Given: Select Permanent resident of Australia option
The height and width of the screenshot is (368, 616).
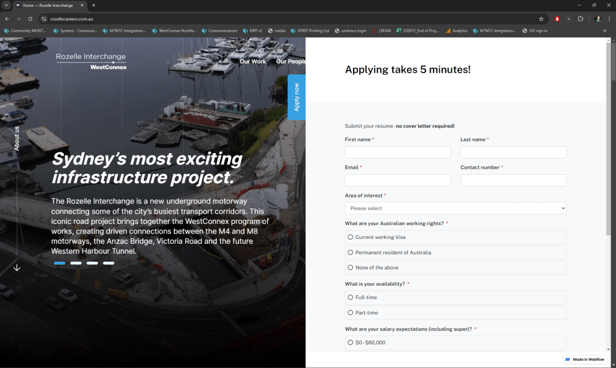Looking at the screenshot, I should pos(351,253).
